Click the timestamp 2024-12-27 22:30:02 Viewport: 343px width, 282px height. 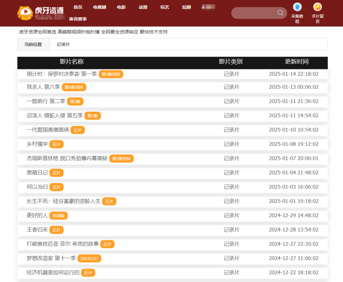294,244
